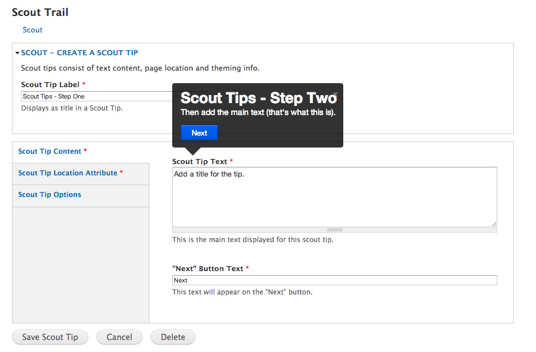Click the Scout Tip Label field label
The height and width of the screenshot is (352, 536).
point(50,85)
